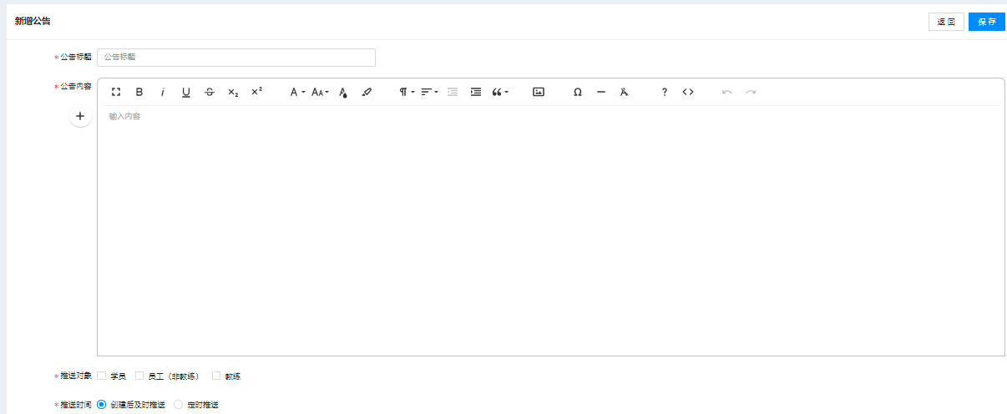Open the background highlight color picker
The image size is (1007, 414).
tap(367, 92)
